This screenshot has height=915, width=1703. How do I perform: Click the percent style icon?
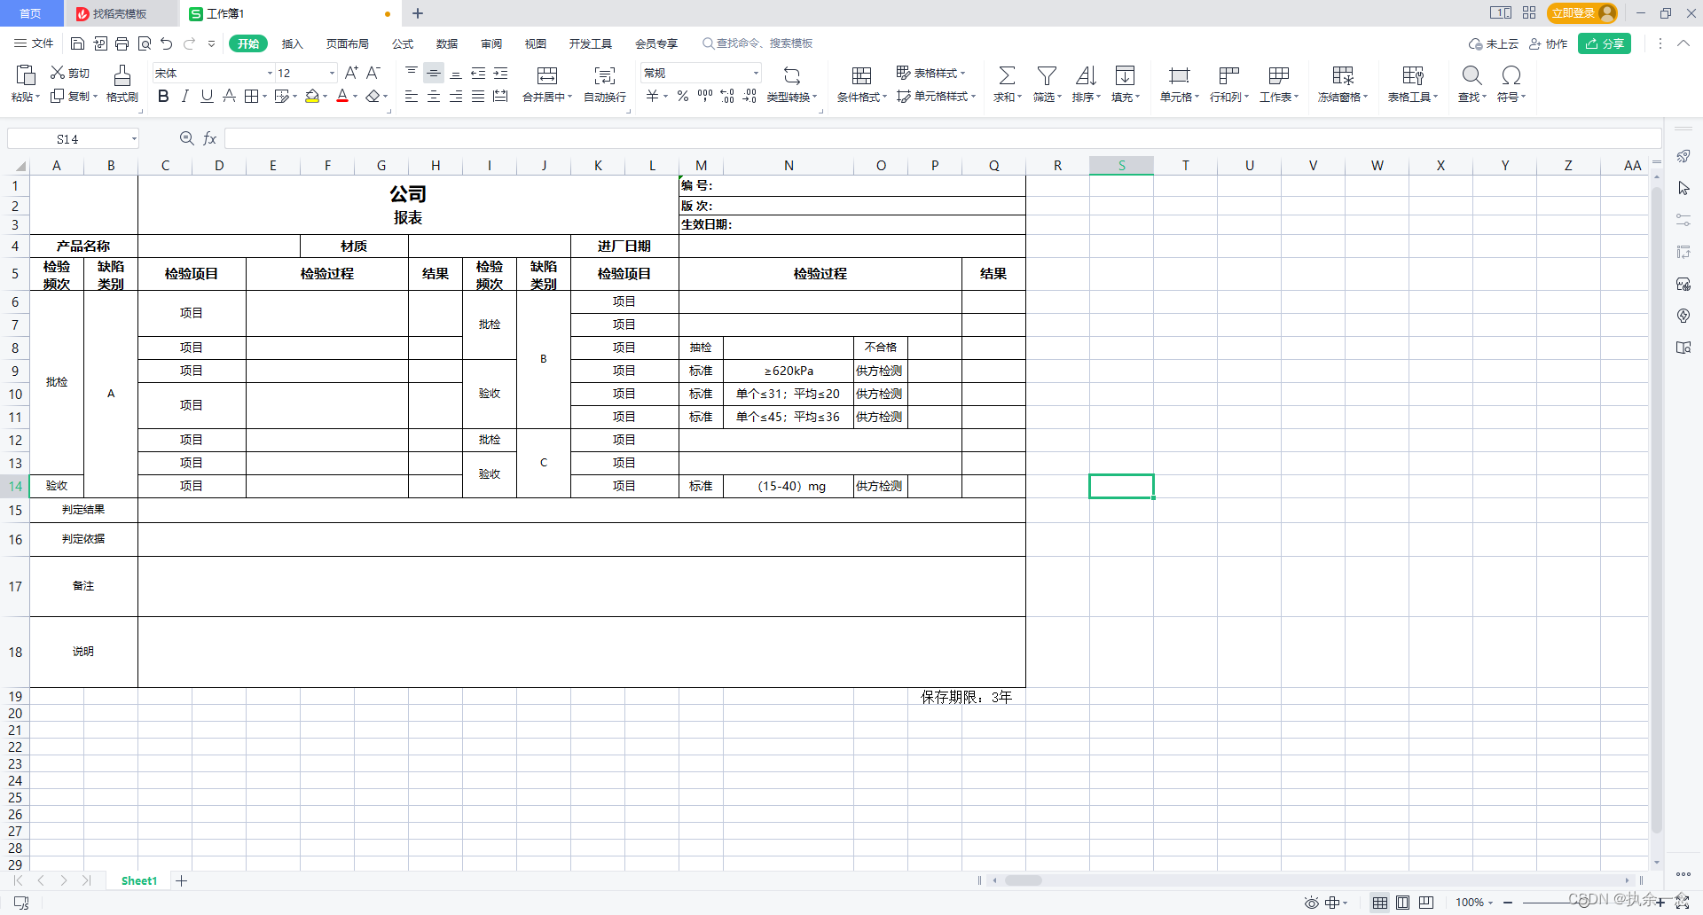tap(683, 96)
